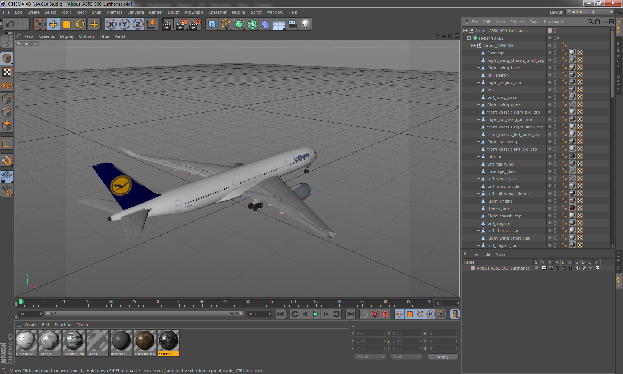Open the deformer objects icon
This screenshot has width=623, height=374.
click(x=266, y=24)
